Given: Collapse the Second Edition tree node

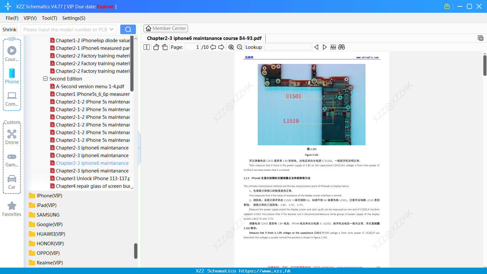Looking at the screenshot, I should click(x=45, y=79).
